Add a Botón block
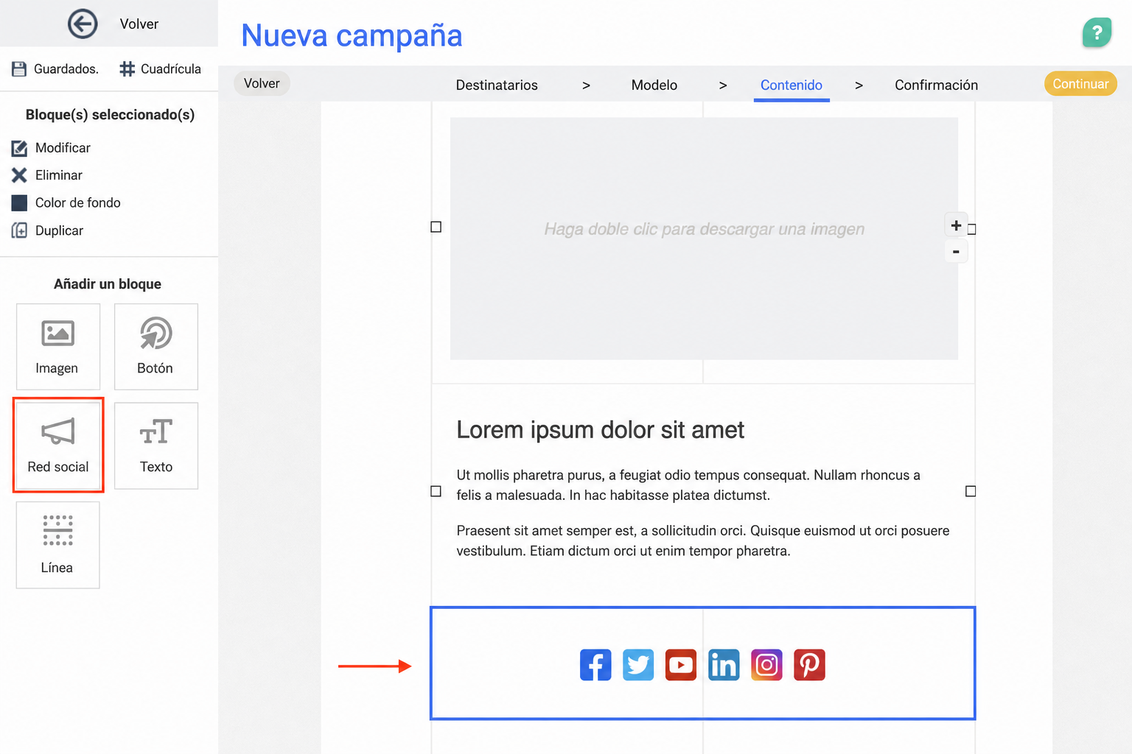1132x754 pixels. (156, 347)
